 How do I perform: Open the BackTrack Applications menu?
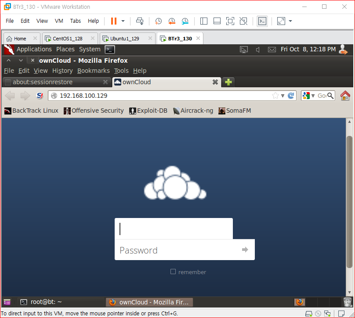point(34,49)
